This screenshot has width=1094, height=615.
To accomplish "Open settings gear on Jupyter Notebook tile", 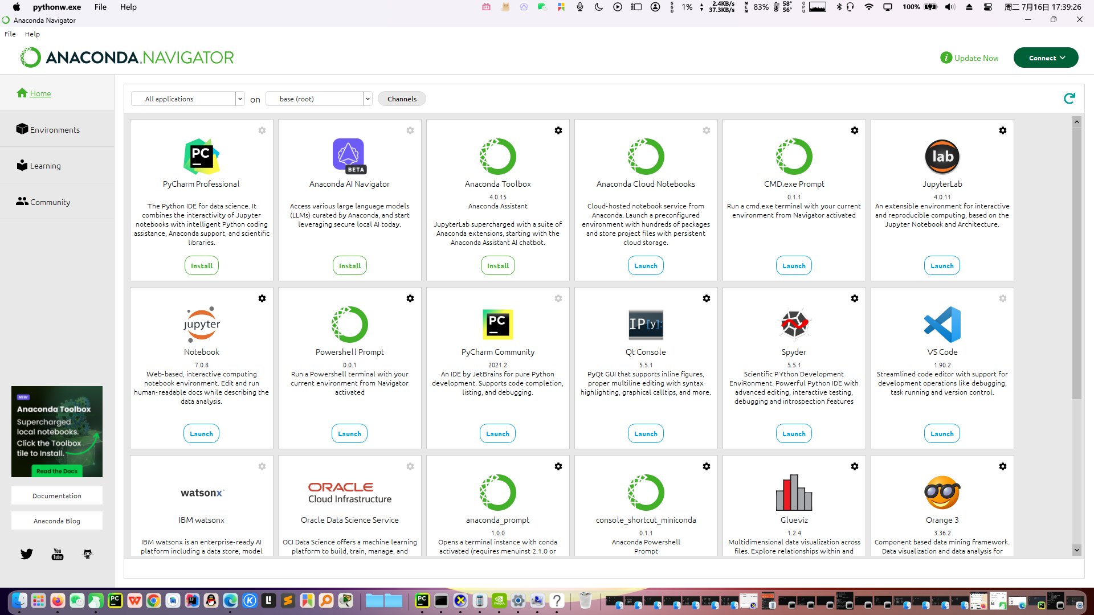I will click(x=262, y=298).
